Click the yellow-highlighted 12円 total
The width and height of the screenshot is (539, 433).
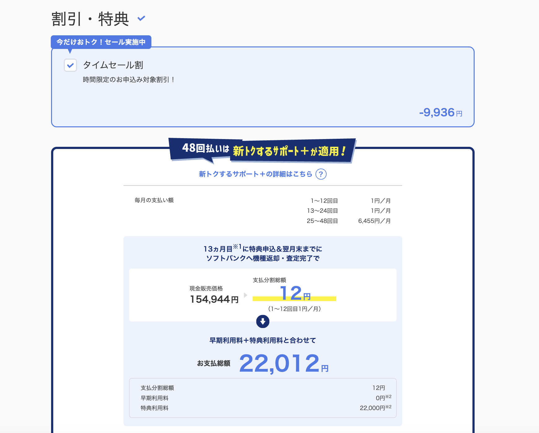(294, 294)
